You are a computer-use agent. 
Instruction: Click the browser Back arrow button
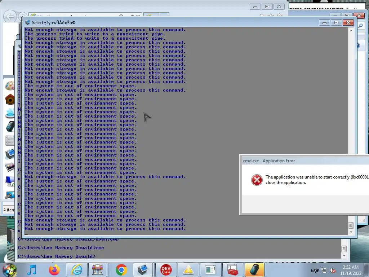[x=10, y=17]
